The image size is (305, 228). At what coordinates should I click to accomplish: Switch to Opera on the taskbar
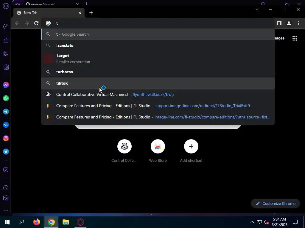(80, 222)
